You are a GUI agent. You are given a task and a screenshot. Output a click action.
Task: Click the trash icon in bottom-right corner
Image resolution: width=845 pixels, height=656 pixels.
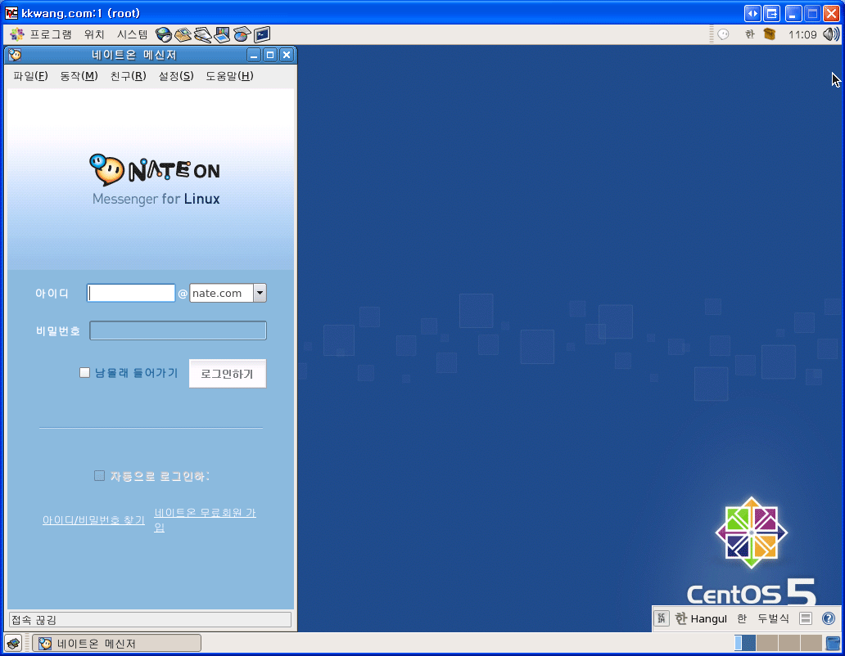[x=833, y=643]
